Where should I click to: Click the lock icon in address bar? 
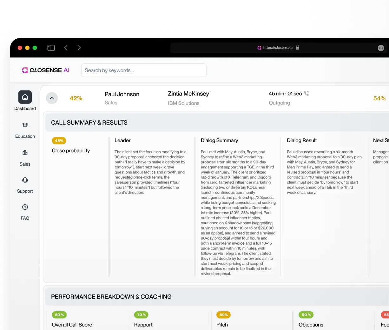tap(298, 48)
